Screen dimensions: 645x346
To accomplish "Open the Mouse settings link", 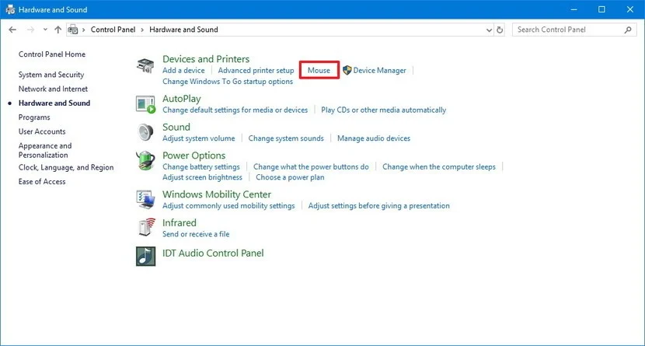I will click(x=319, y=70).
